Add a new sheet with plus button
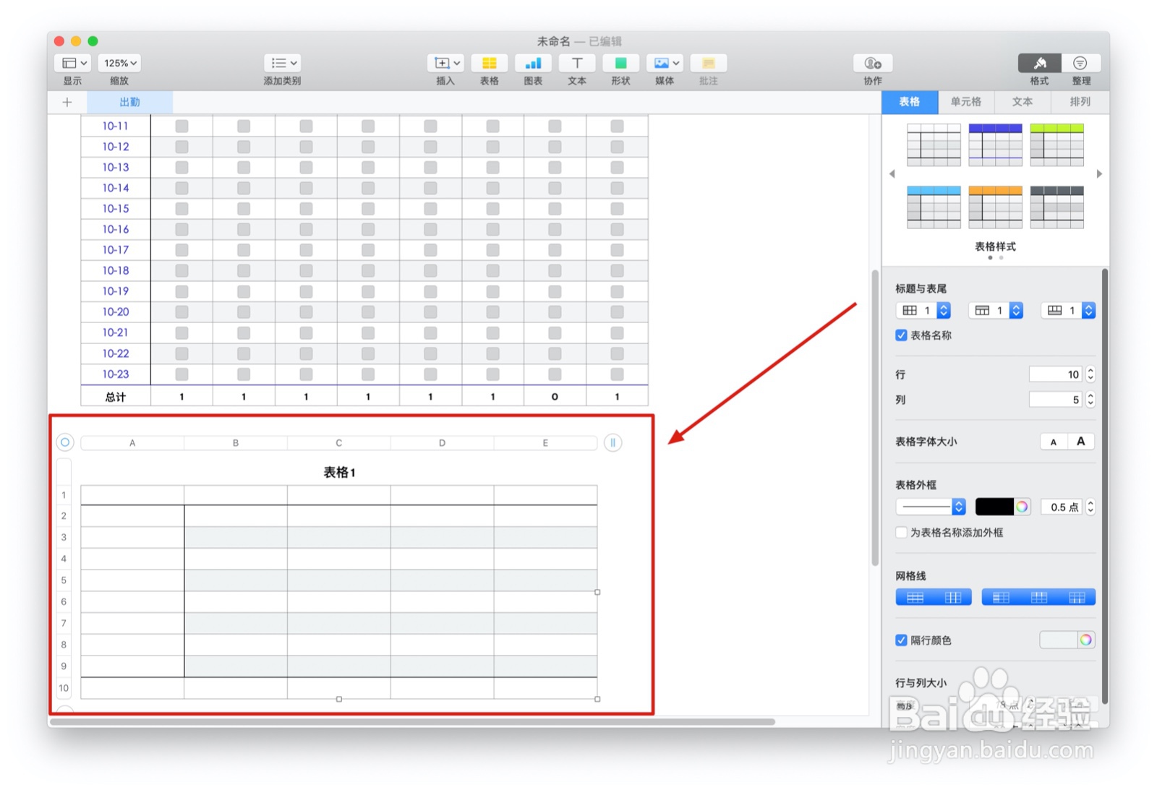The image size is (1157, 790). [67, 102]
